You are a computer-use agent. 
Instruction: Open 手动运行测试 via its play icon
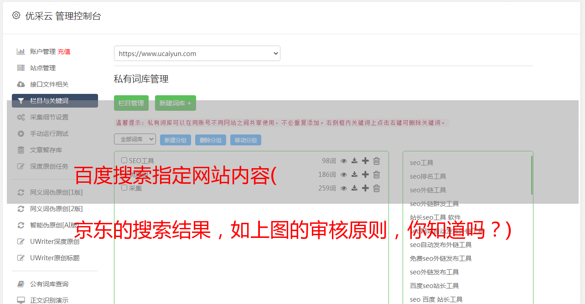click(21, 134)
